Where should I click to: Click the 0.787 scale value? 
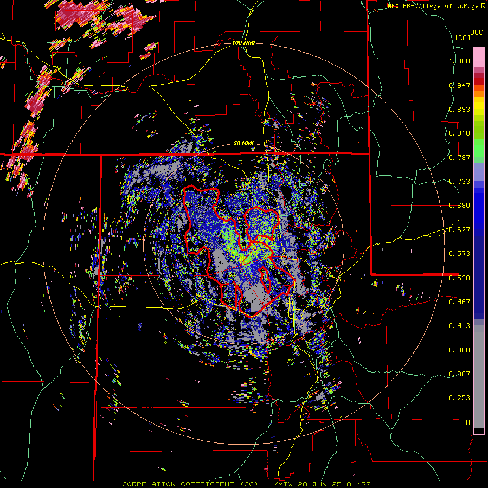(x=459, y=157)
